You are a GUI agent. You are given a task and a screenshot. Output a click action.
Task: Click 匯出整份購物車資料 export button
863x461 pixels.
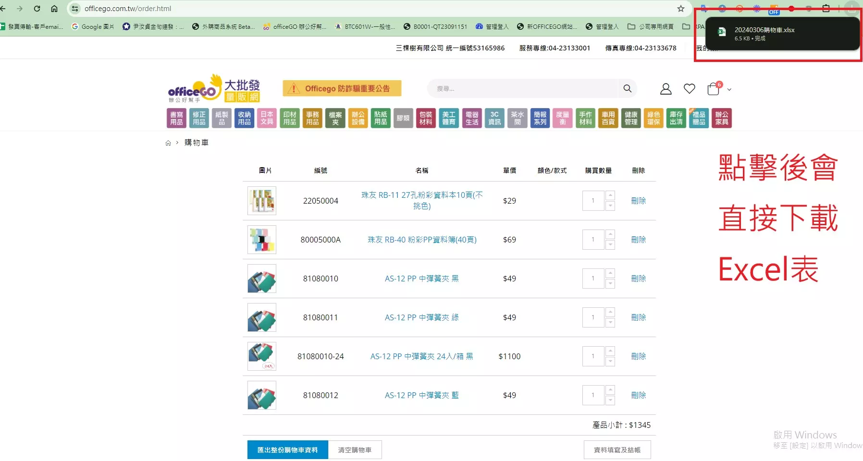(x=288, y=450)
